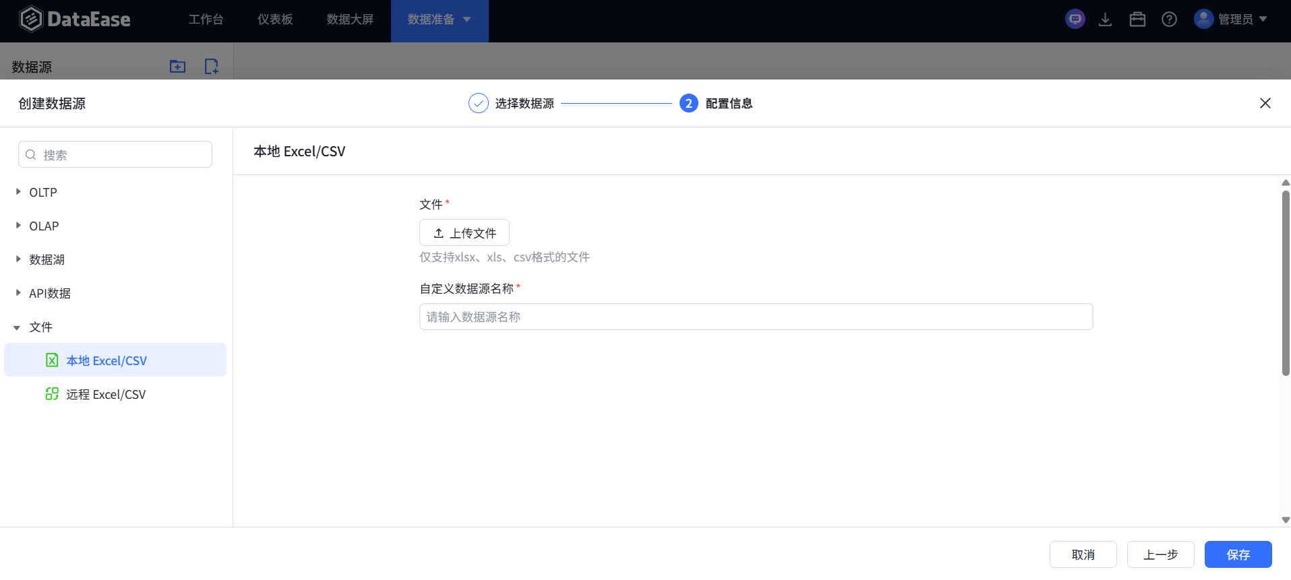Click the 远程 Excel green icon

point(52,394)
